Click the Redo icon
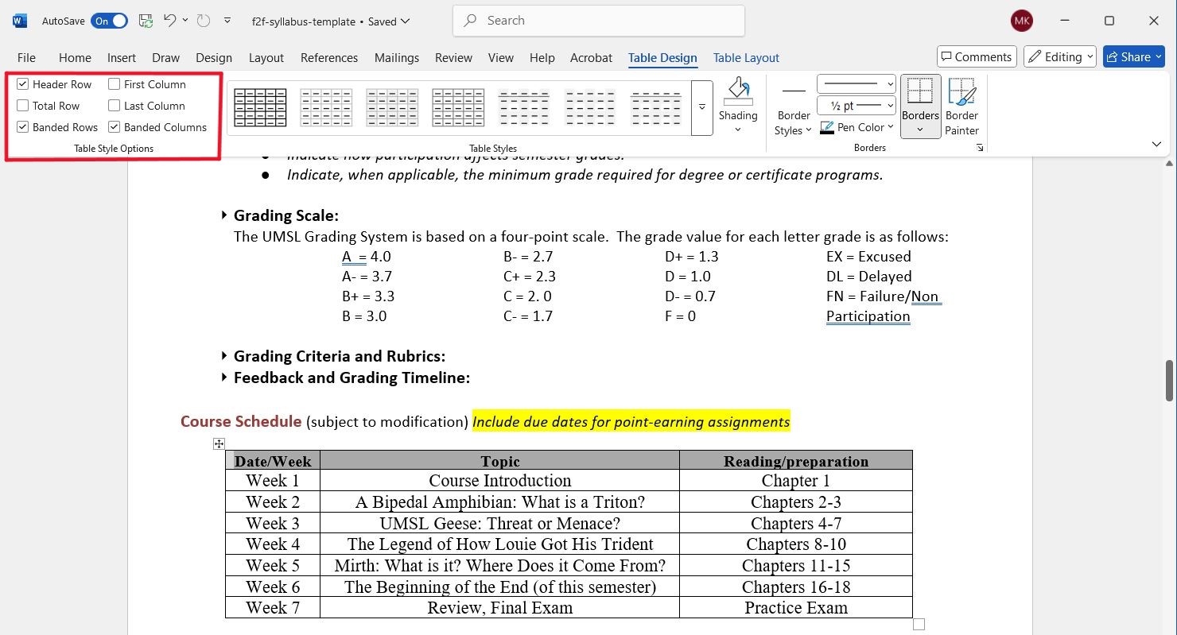Image resolution: width=1177 pixels, height=635 pixels. [204, 21]
